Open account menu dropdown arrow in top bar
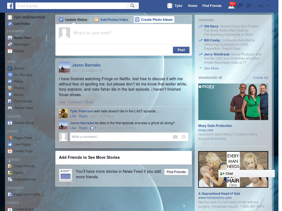Viewport: 282px width, 211px height. [269, 6]
